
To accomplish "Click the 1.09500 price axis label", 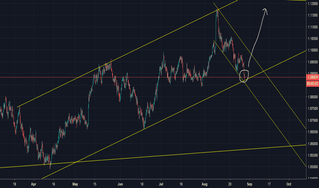I will [313, 62].
